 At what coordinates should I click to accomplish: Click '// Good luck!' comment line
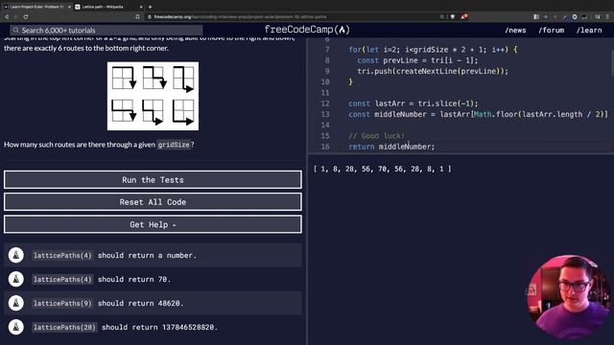[x=376, y=136]
